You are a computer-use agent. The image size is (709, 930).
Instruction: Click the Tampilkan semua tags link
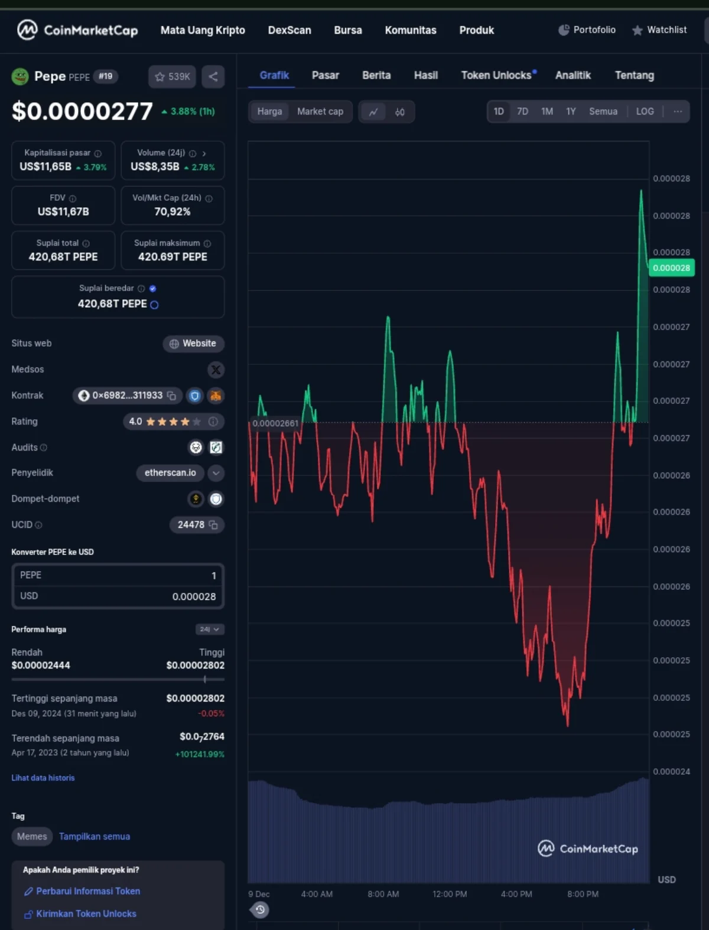tap(95, 837)
